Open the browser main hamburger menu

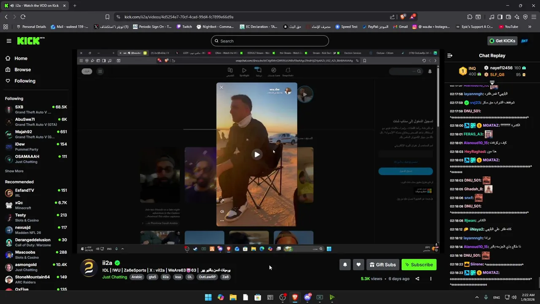(x=534, y=17)
